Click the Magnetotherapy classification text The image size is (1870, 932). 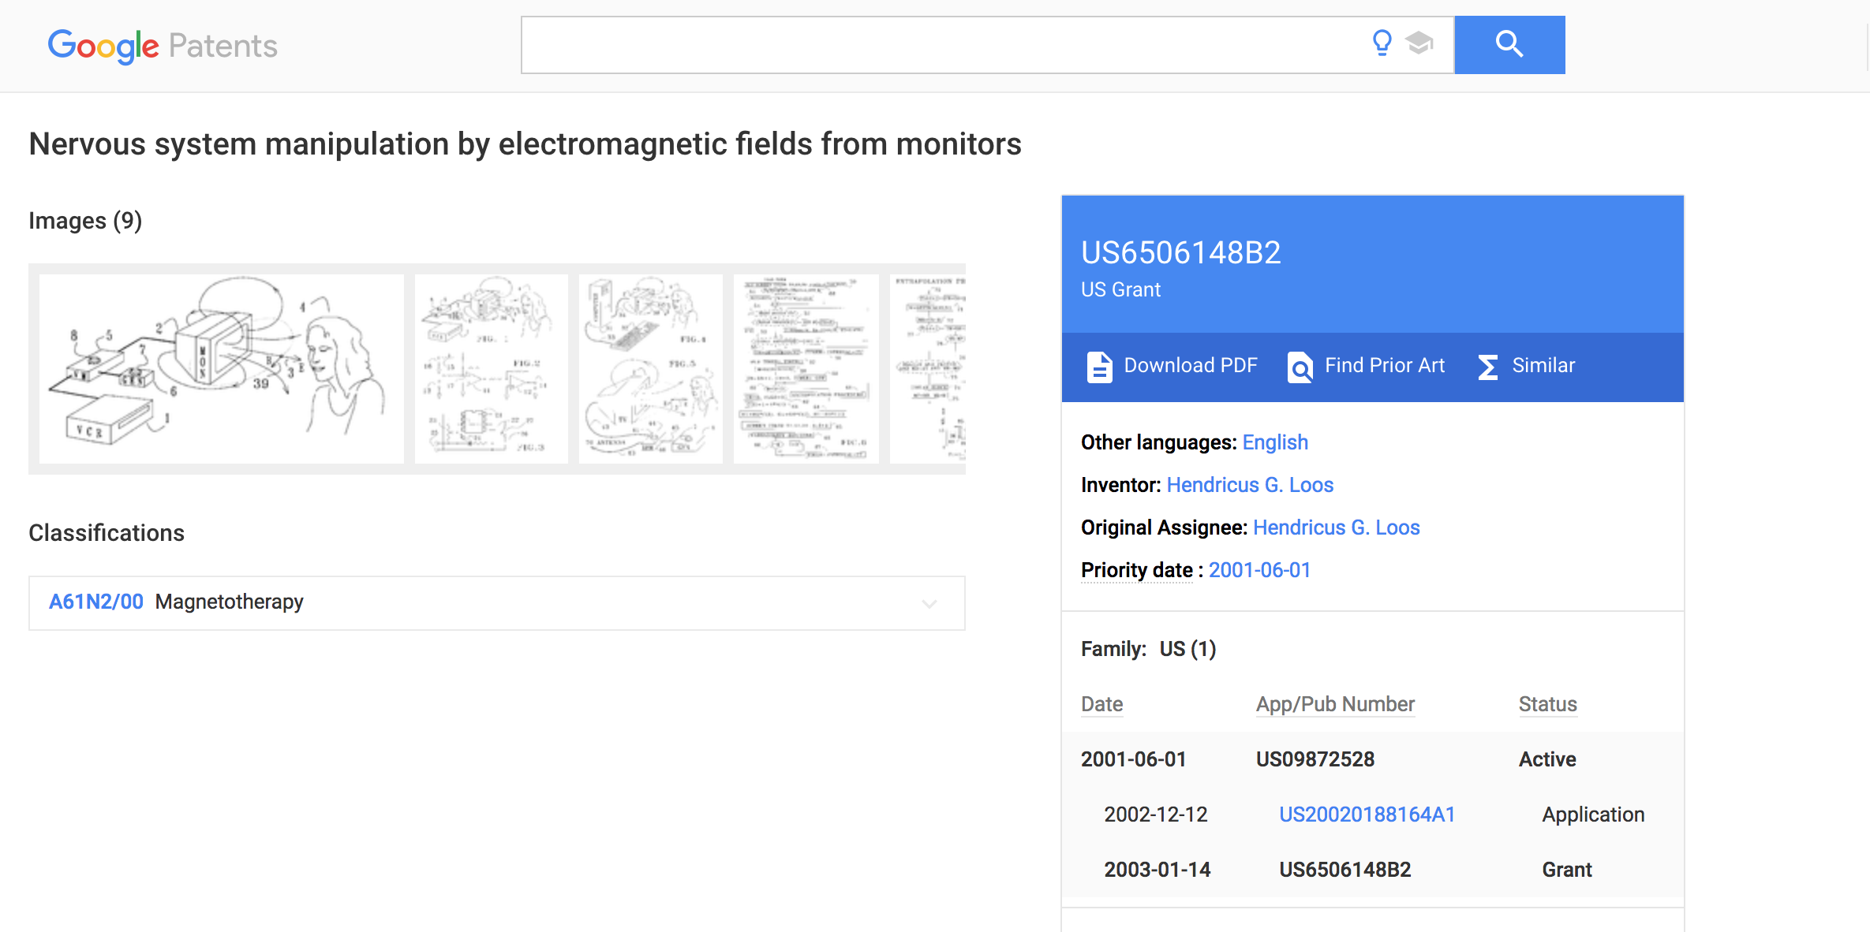pos(229,602)
